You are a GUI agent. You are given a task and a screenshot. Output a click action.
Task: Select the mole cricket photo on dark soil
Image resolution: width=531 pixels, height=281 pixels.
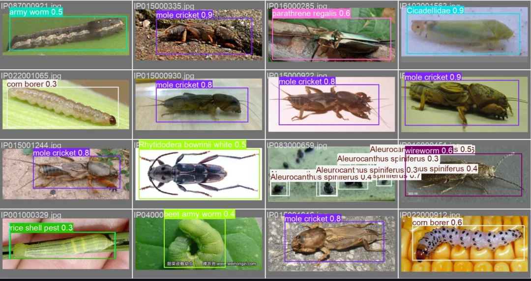pos(199,34)
